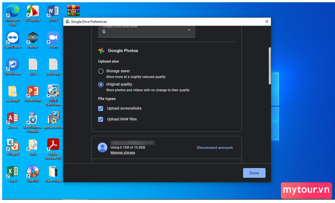Select Storage saver upload size

coord(101,71)
